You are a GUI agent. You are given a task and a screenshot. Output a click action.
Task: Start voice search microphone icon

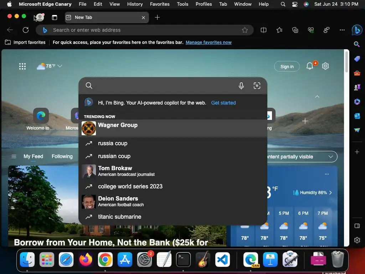pyautogui.click(x=241, y=86)
